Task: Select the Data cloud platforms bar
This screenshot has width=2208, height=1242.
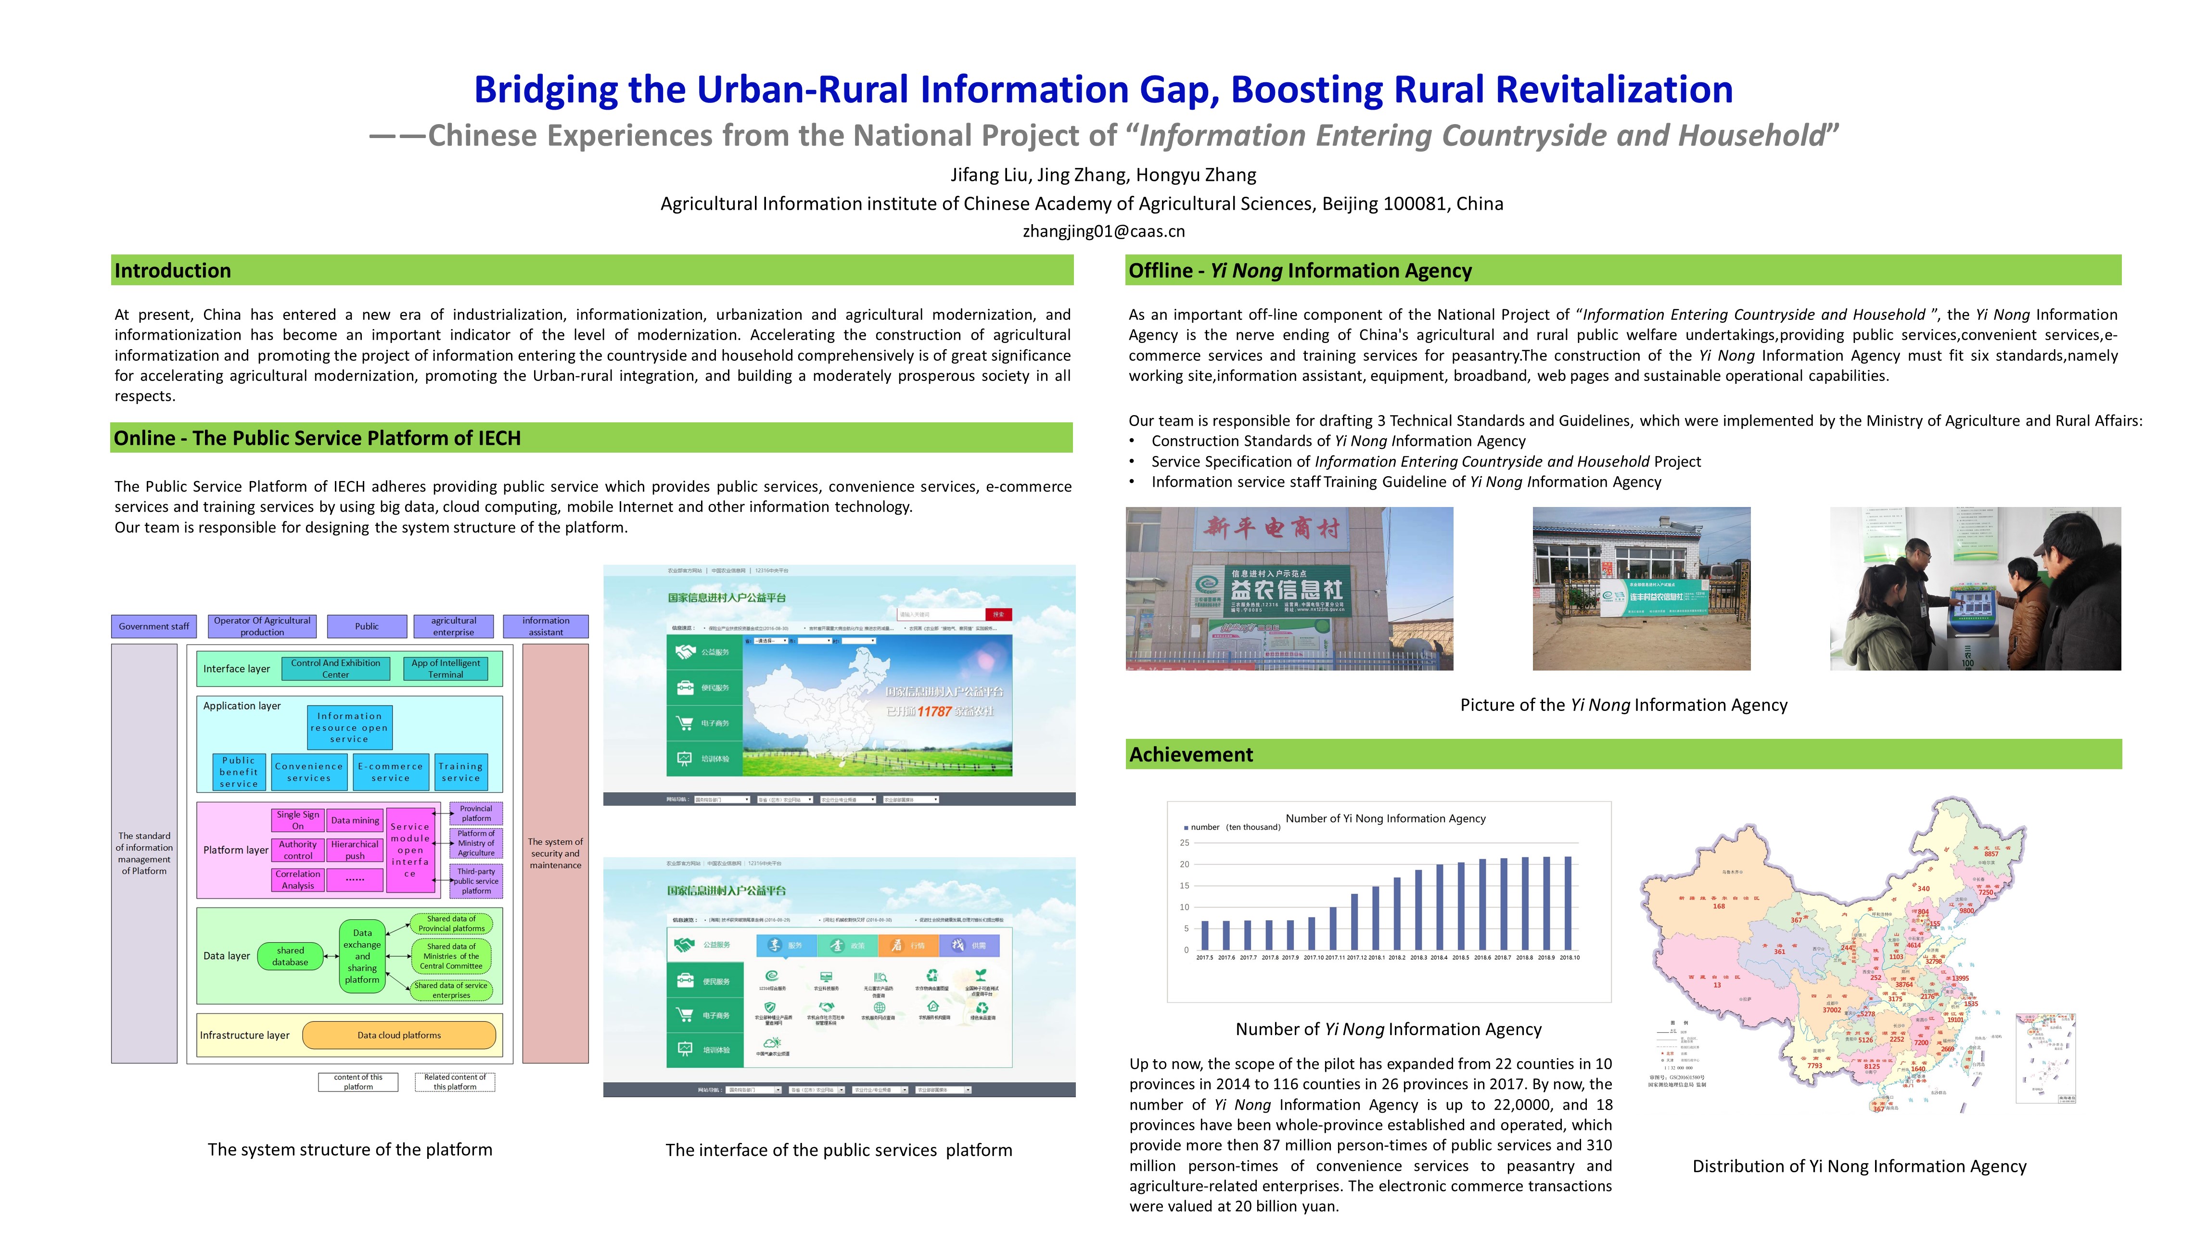Action: (399, 1036)
